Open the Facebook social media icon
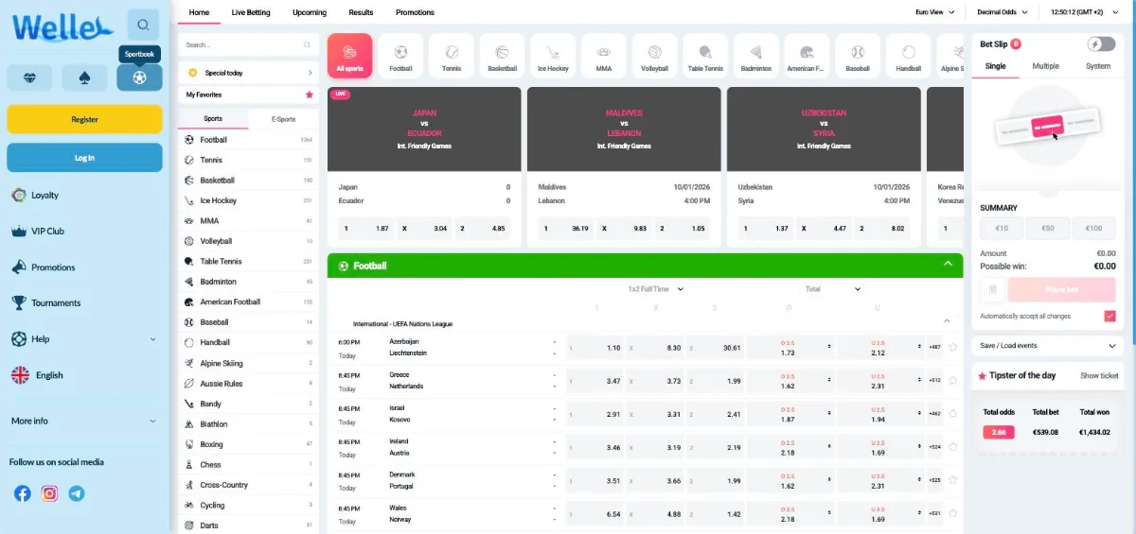This screenshot has height=534, width=1136. click(x=22, y=493)
